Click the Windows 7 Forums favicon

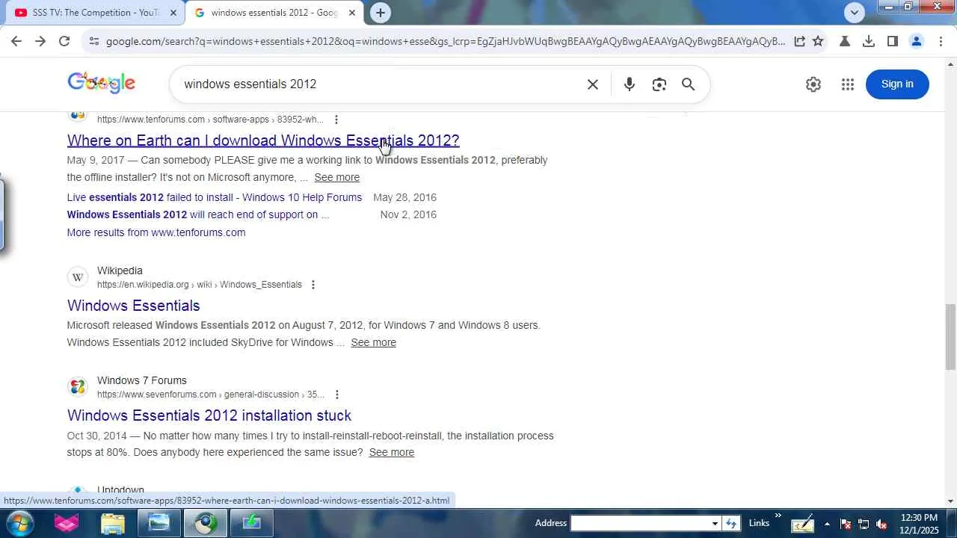[x=78, y=387]
